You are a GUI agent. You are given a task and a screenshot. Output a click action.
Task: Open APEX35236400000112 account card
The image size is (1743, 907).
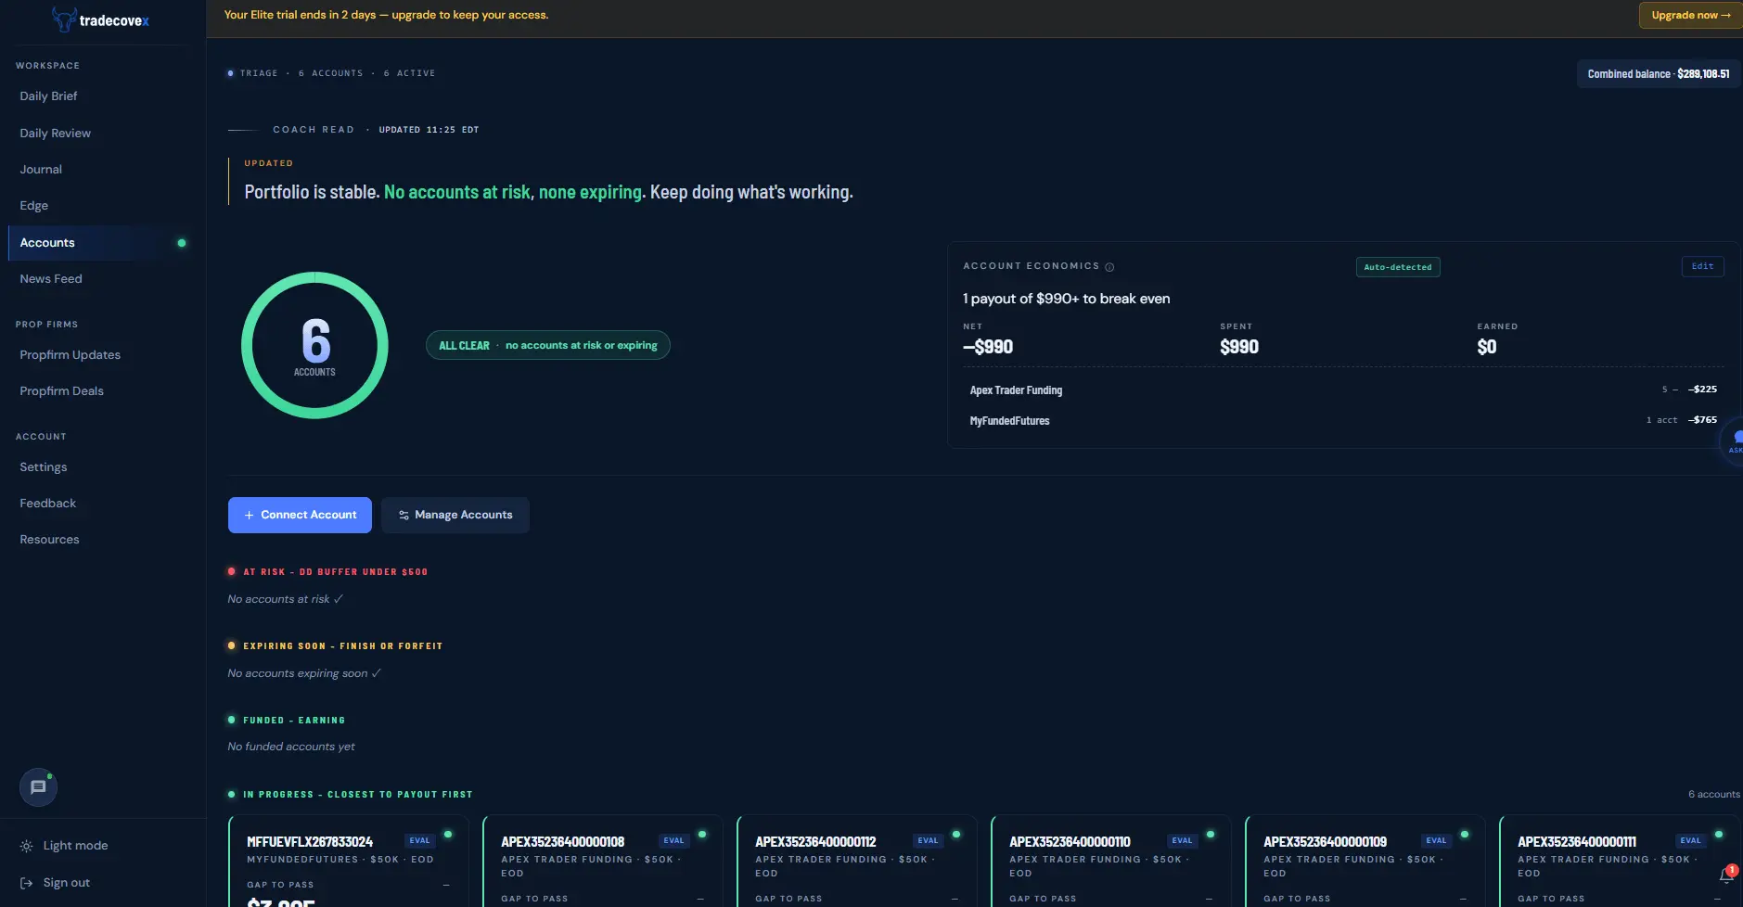tap(857, 862)
